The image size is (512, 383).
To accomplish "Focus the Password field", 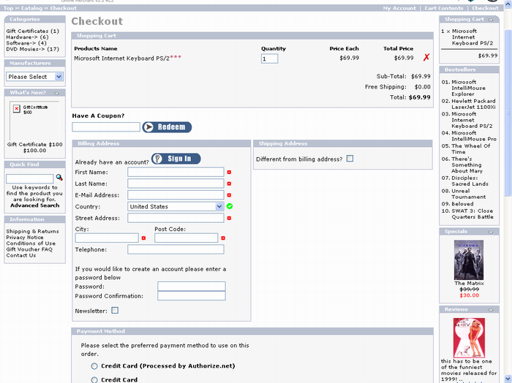I will [192, 287].
